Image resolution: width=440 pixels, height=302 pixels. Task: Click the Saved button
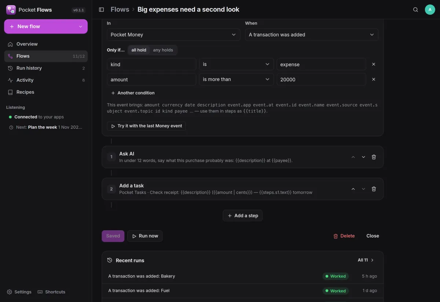113,236
